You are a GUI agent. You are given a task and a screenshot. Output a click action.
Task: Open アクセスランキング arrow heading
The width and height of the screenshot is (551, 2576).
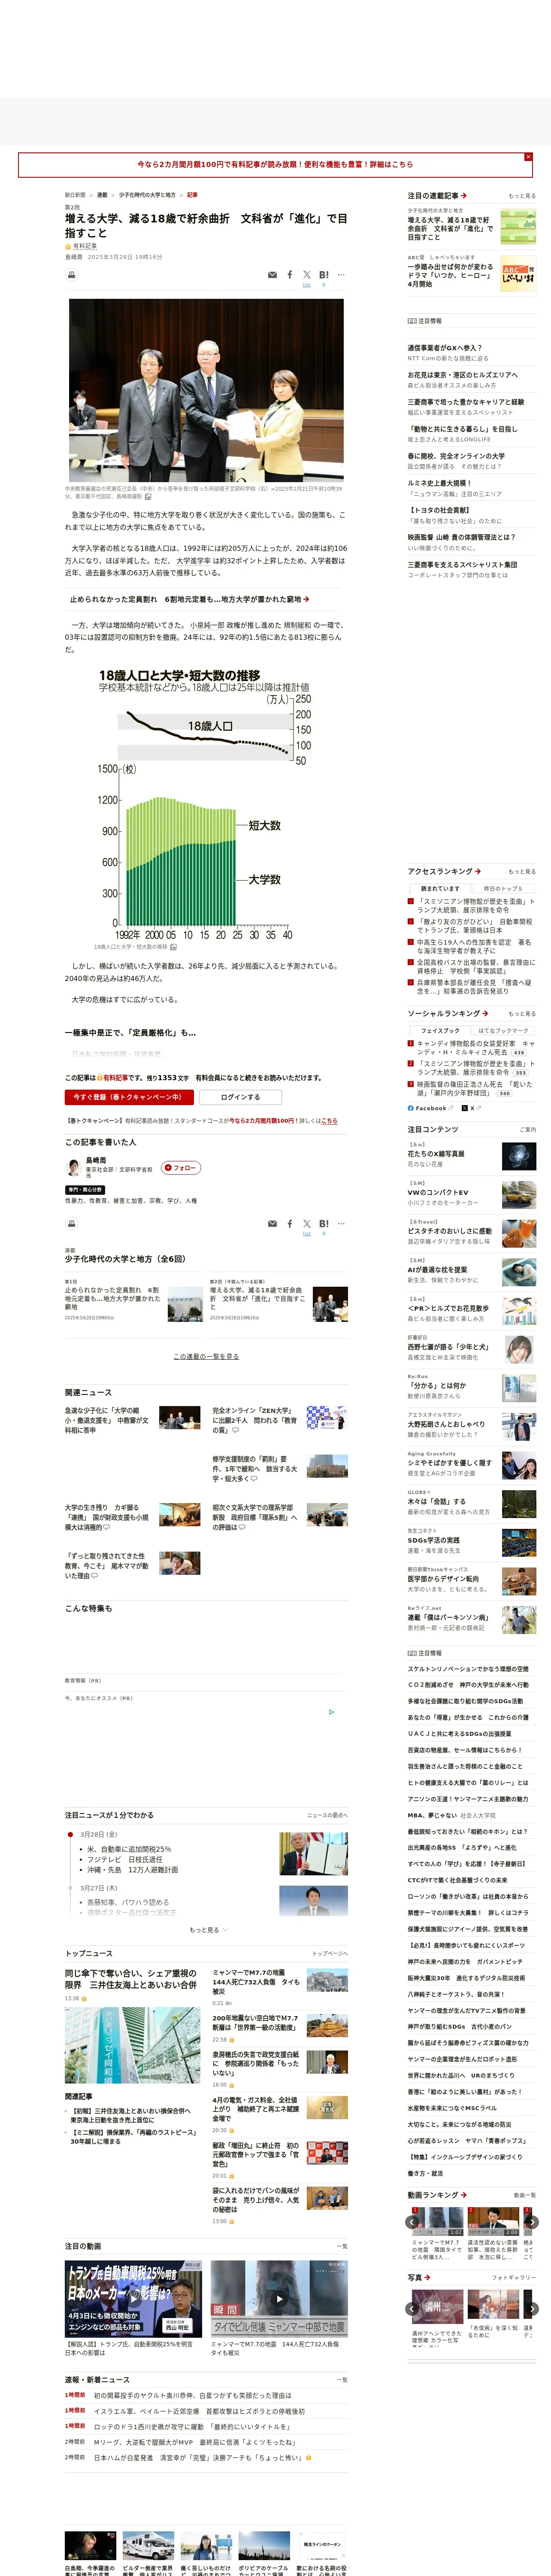tap(444, 871)
